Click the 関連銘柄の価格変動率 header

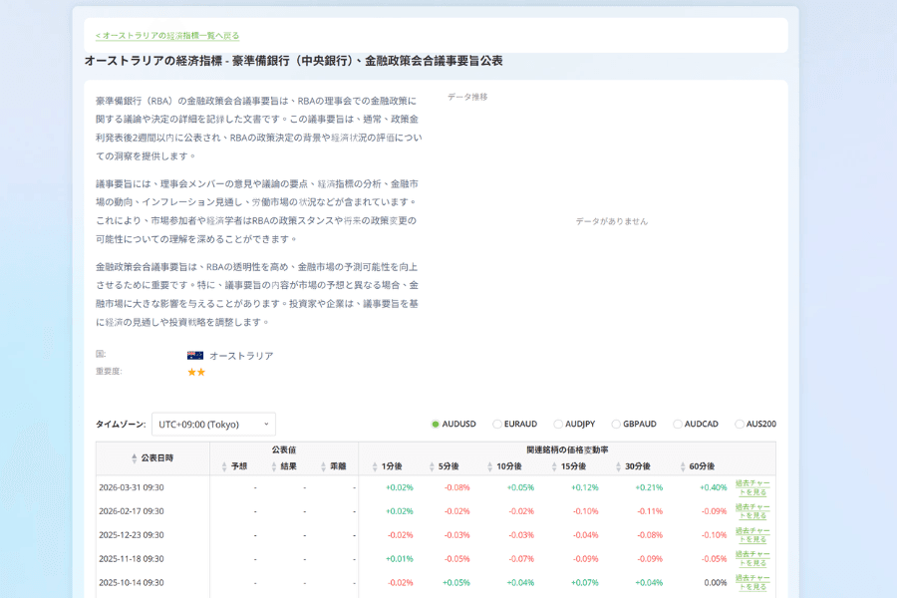[567, 449]
